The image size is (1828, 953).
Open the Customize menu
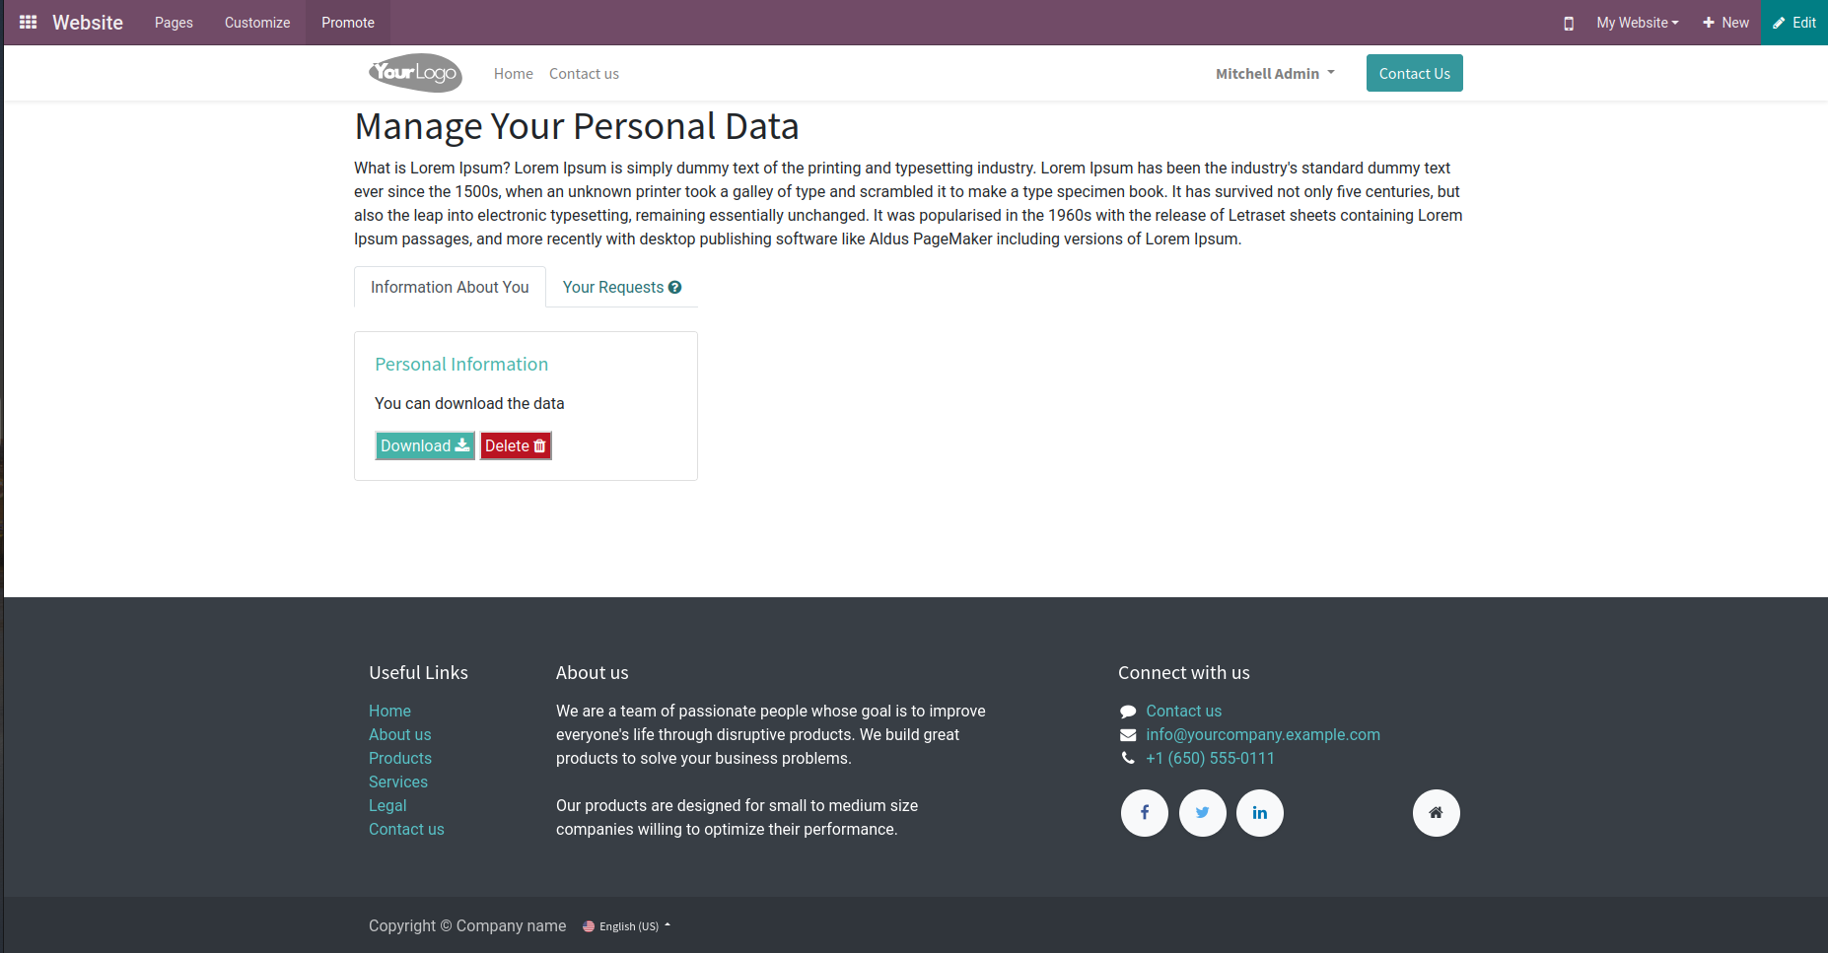tap(257, 23)
